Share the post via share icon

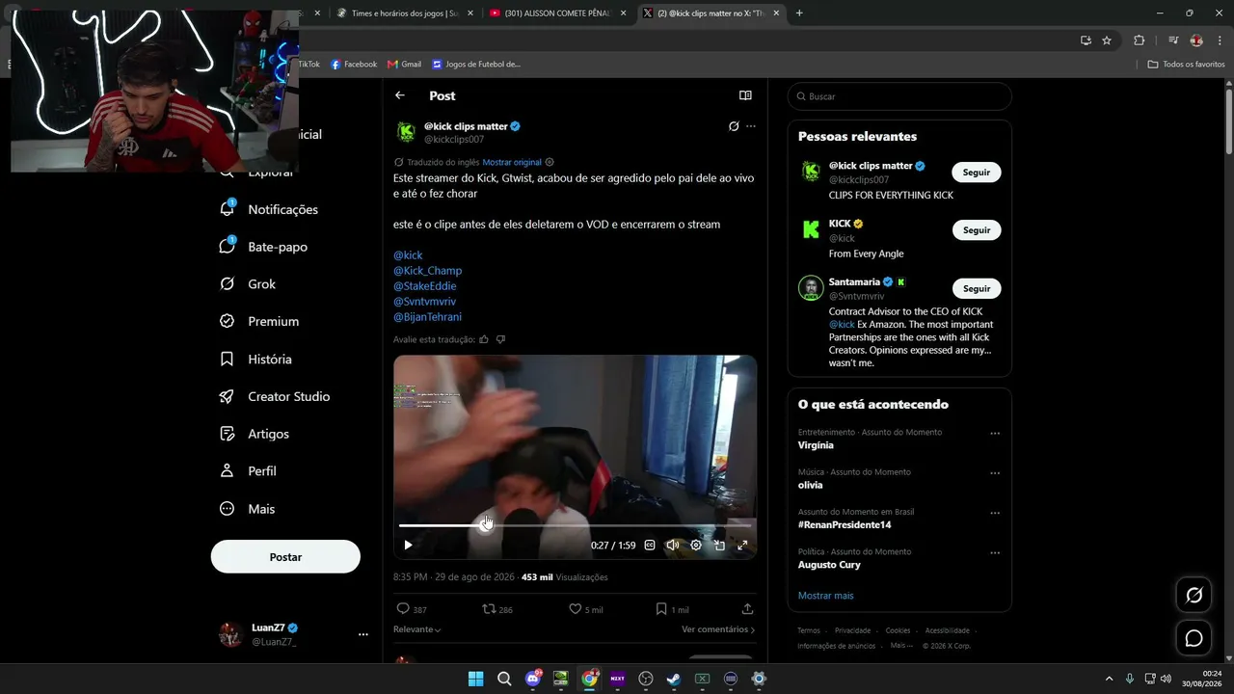[x=747, y=609]
